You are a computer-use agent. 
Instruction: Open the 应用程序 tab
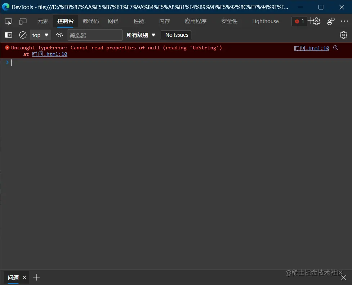point(196,21)
